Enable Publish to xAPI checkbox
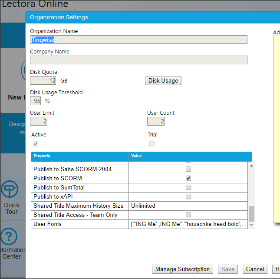This screenshot has height=279, width=280. pos(188,196)
